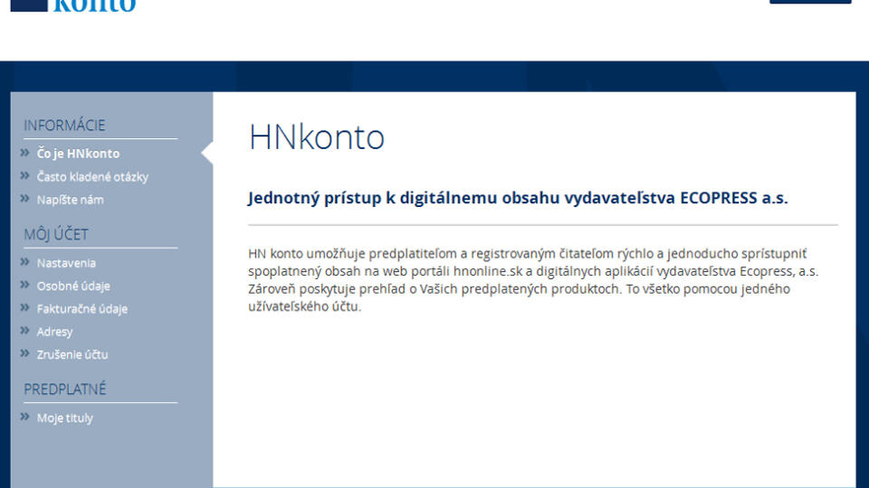The image size is (869, 488).
Task: Click the 'INFORMÁCIE' section heading
Action: 64,126
